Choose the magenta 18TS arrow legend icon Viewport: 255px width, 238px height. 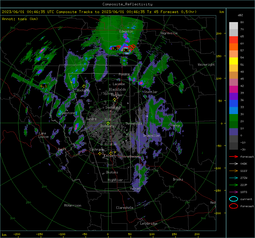pos(233,192)
